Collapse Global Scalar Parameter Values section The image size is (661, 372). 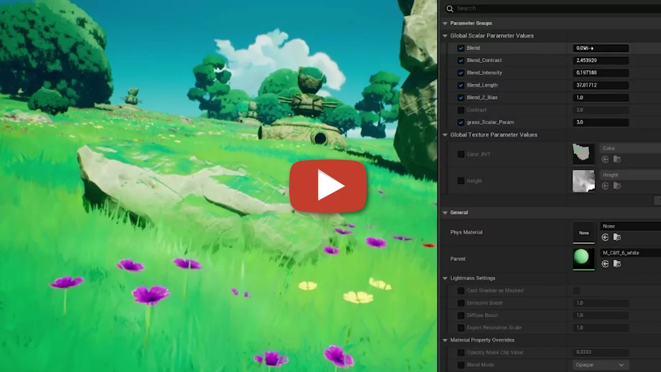445,36
